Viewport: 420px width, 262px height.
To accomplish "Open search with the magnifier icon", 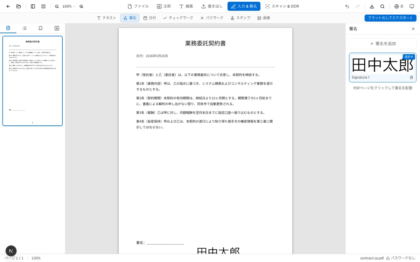I will pos(382,6).
